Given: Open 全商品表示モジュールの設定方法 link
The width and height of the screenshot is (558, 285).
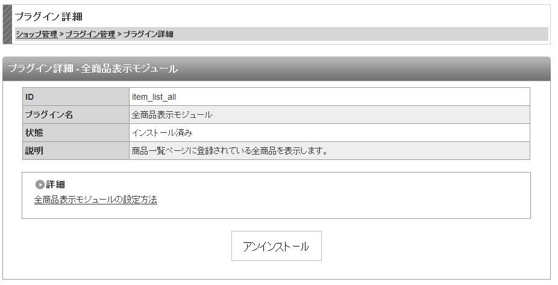Looking at the screenshot, I should click(x=95, y=200).
